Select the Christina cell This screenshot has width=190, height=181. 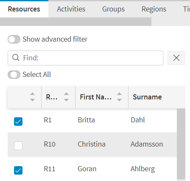(x=92, y=144)
